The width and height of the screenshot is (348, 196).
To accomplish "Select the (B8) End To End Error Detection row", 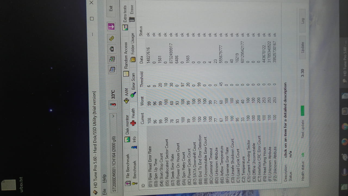I will pos(200,109).
